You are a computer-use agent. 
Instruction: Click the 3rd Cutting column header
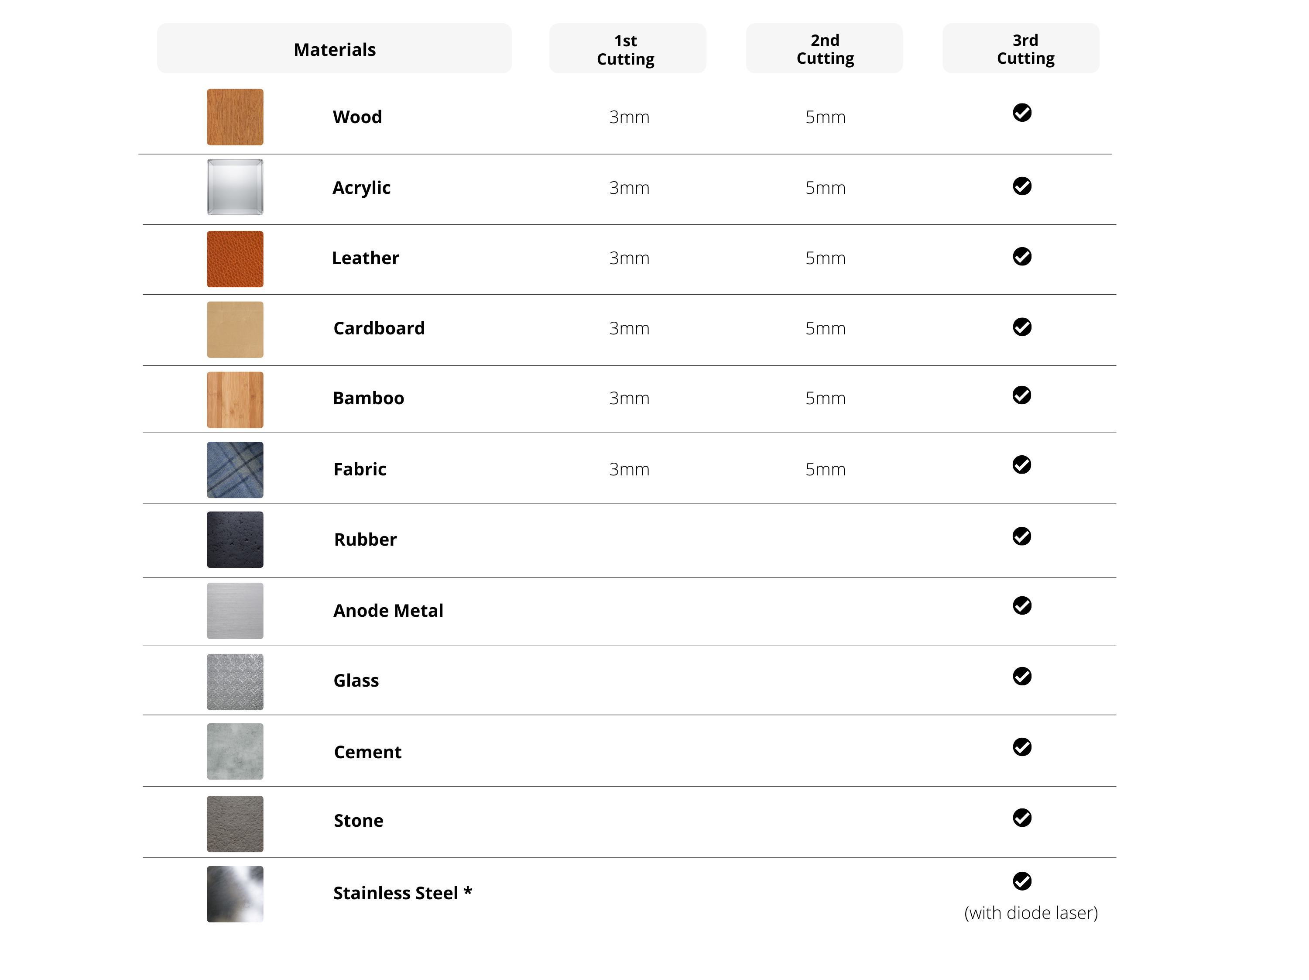1020,48
